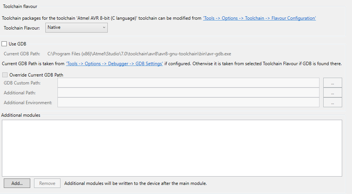Image resolution: width=352 pixels, height=194 pixels.
Task: Focus the GDB Custom Path field
Action: [188, 83]
